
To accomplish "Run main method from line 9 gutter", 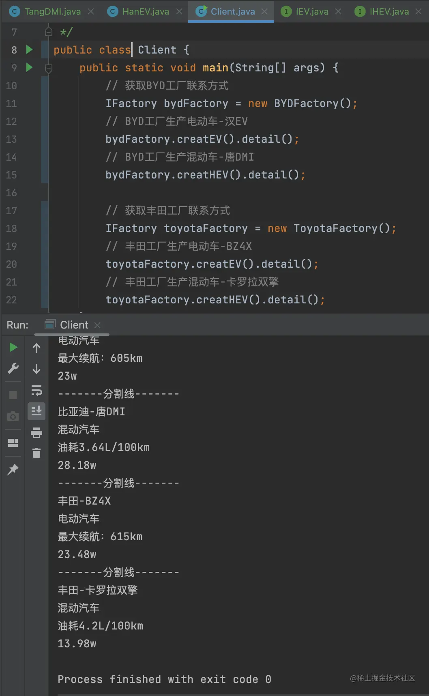I will (29, 67).
